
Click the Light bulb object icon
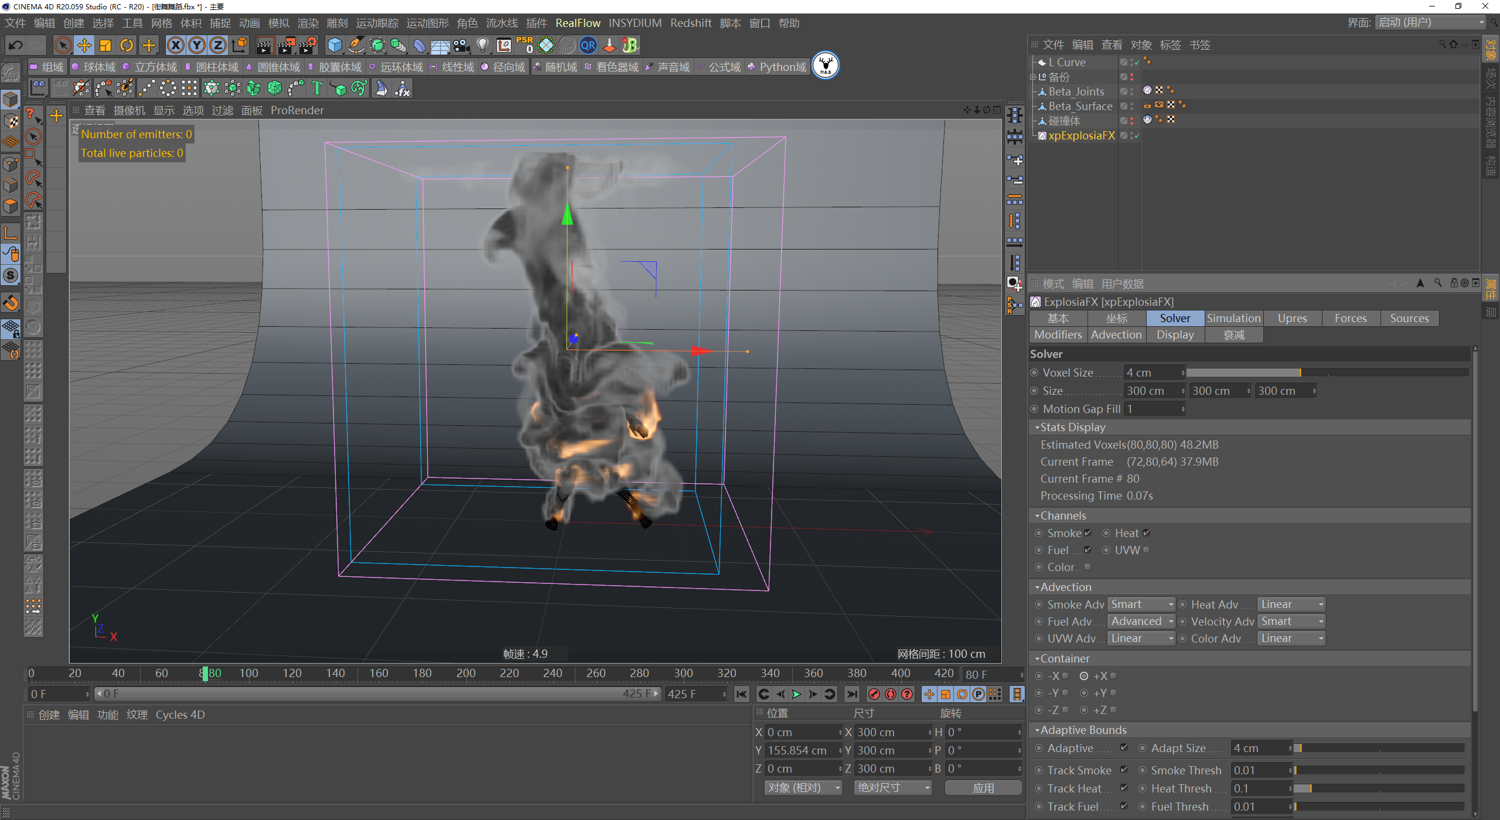pyautogui.click(x=482, y=45)
